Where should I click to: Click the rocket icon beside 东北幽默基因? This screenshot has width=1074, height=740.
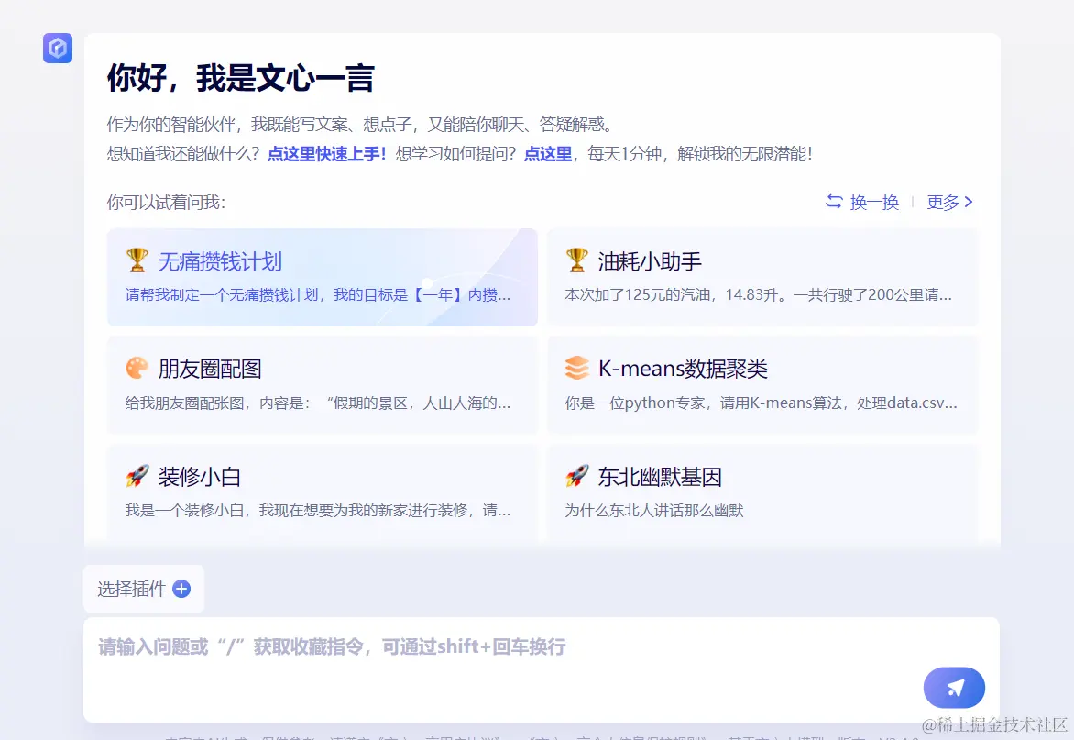coord(576,476)
